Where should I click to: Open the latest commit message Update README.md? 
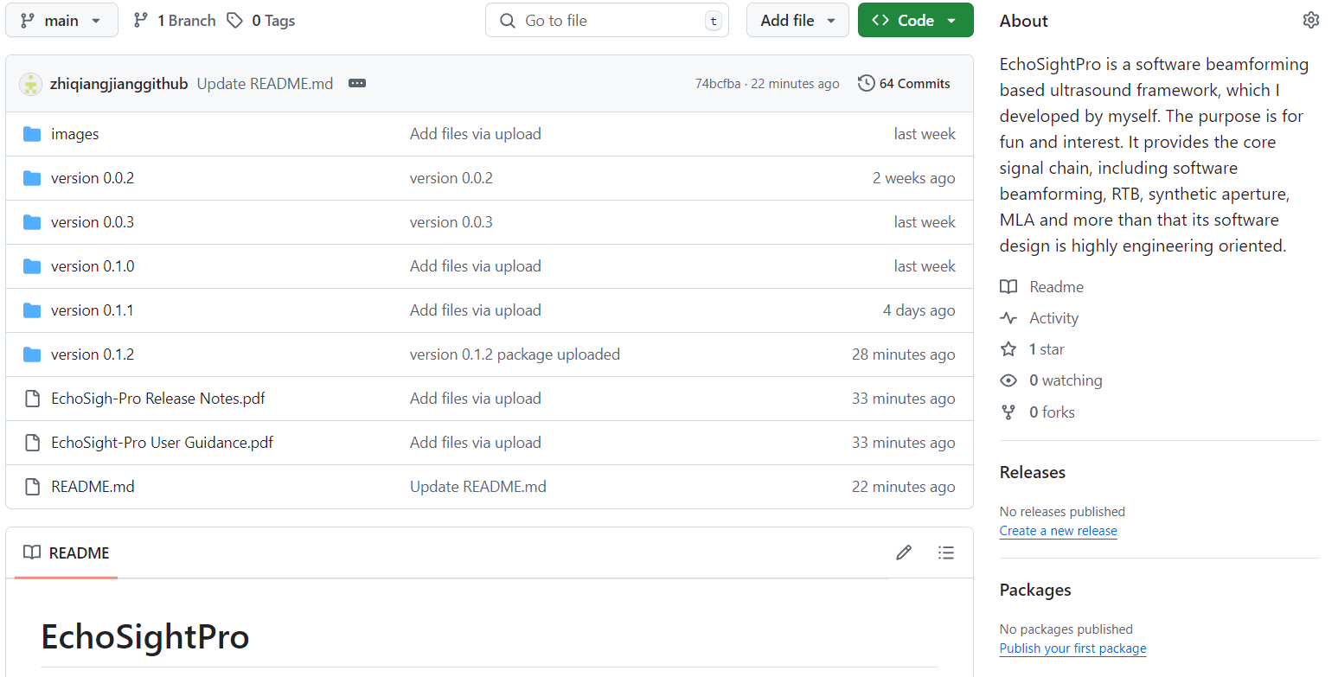click(x=265, y=84)
